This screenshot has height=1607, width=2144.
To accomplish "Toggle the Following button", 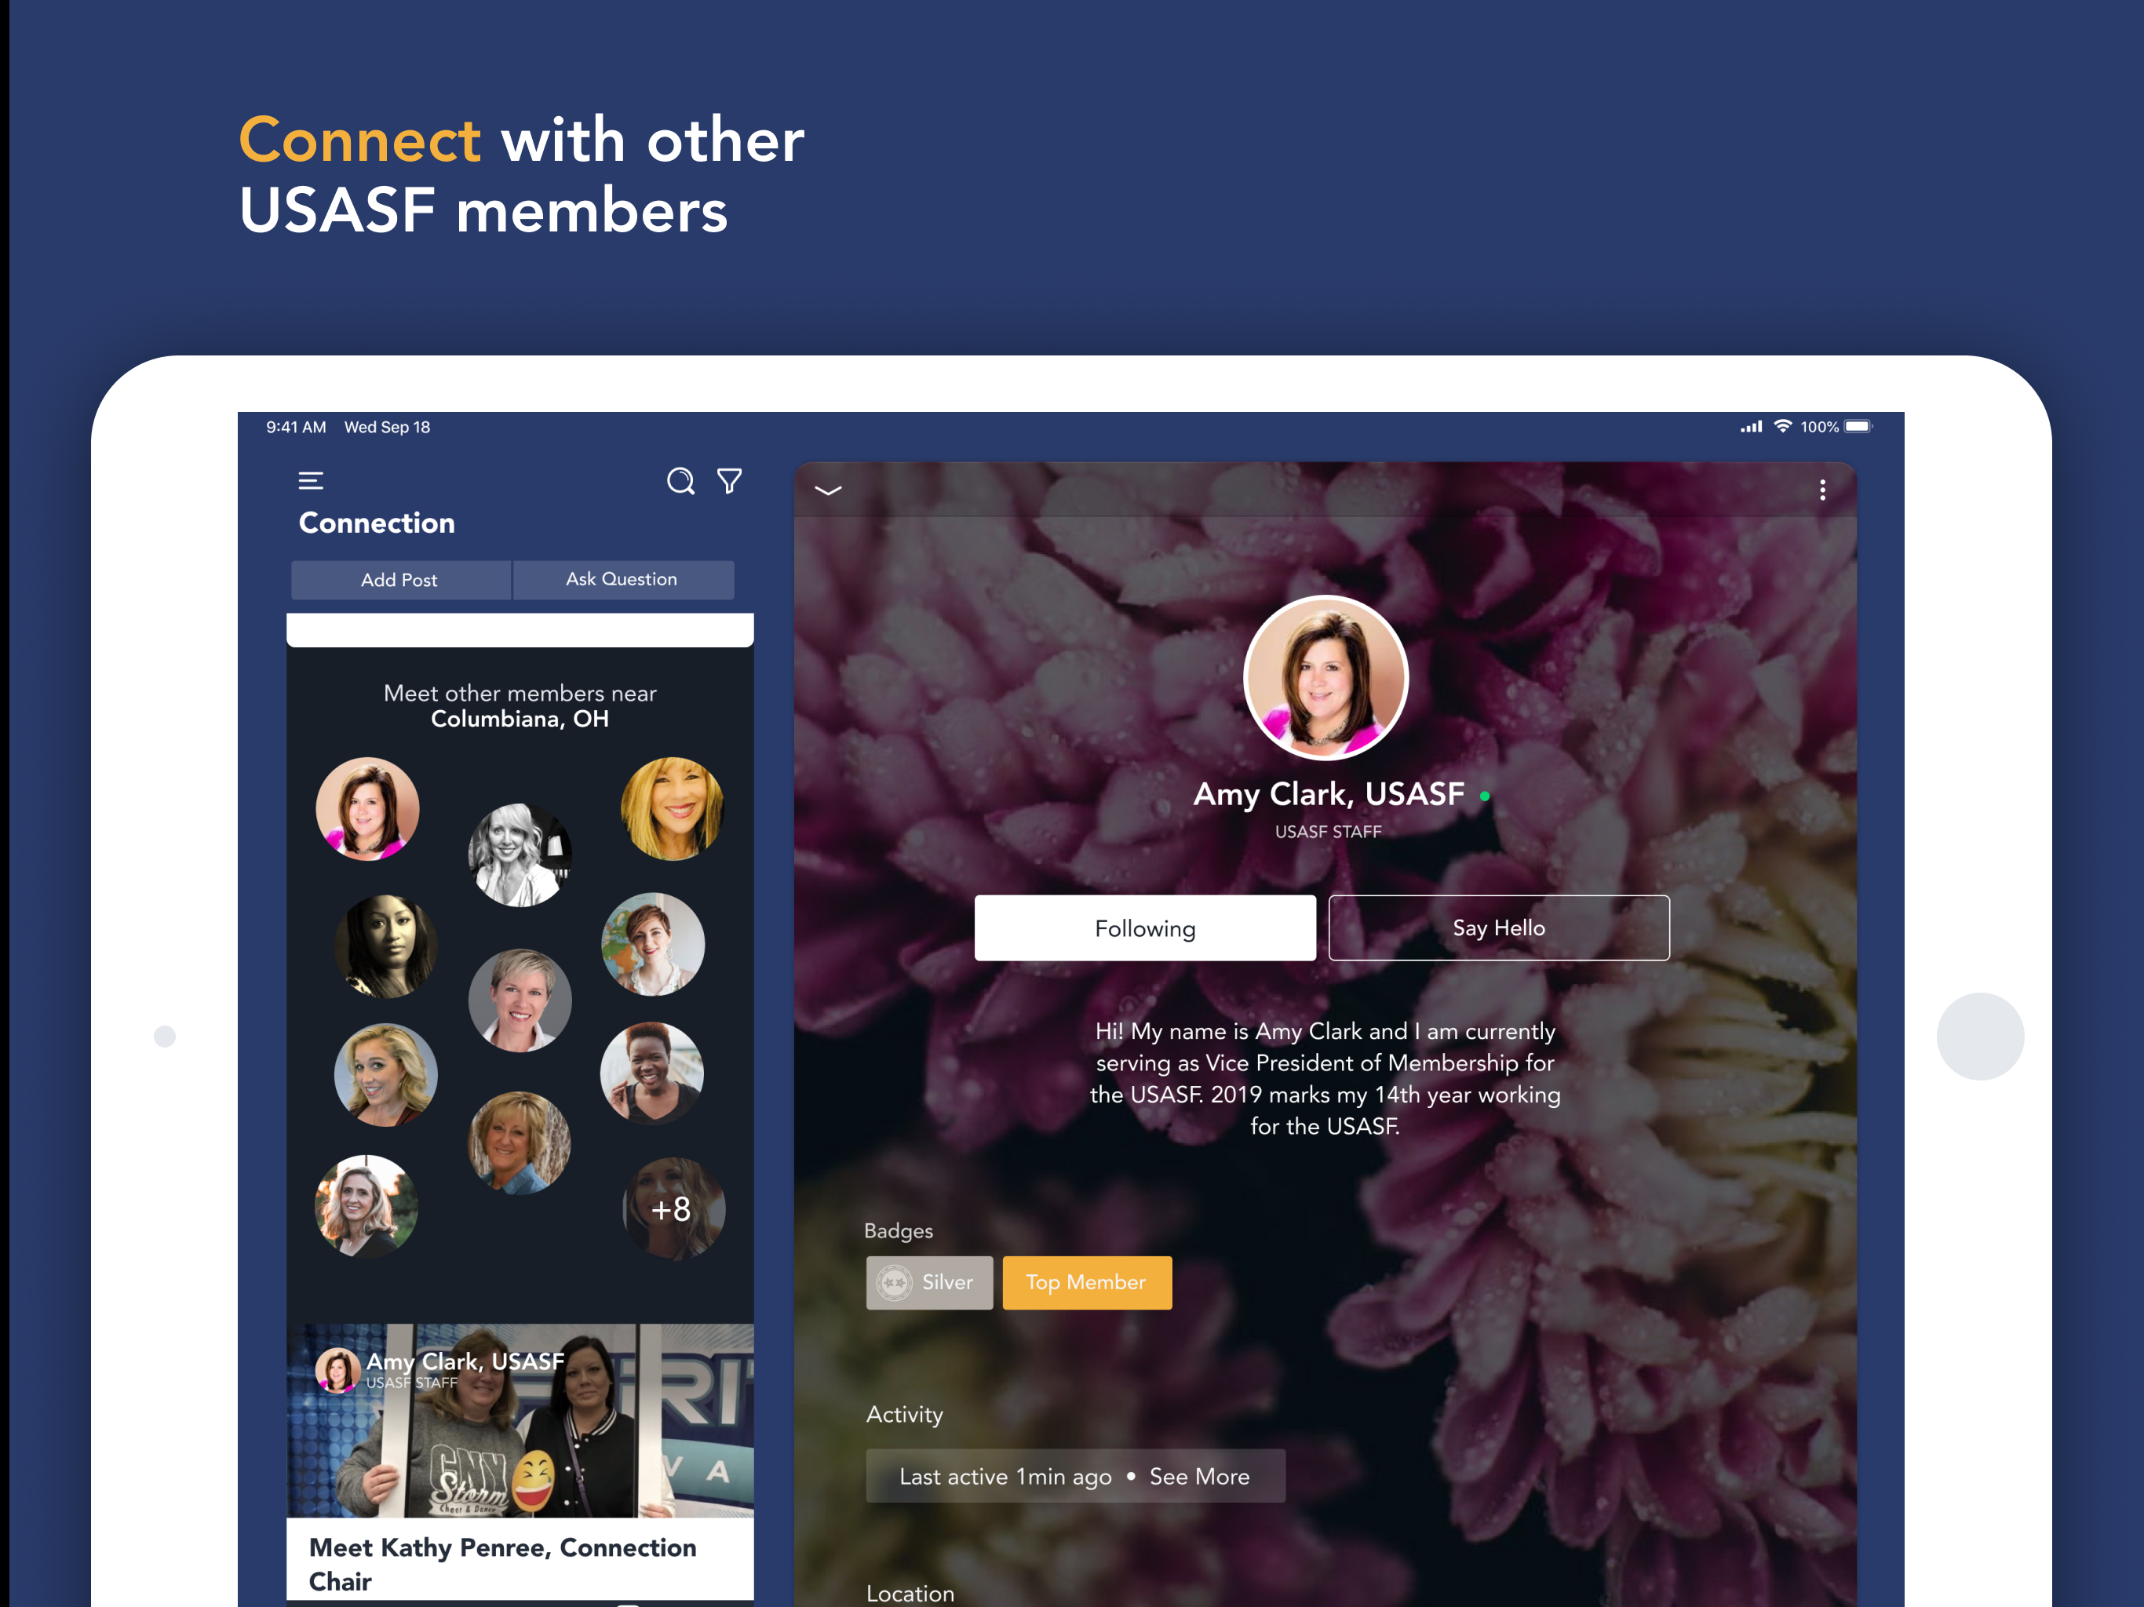I will 1145,927.
